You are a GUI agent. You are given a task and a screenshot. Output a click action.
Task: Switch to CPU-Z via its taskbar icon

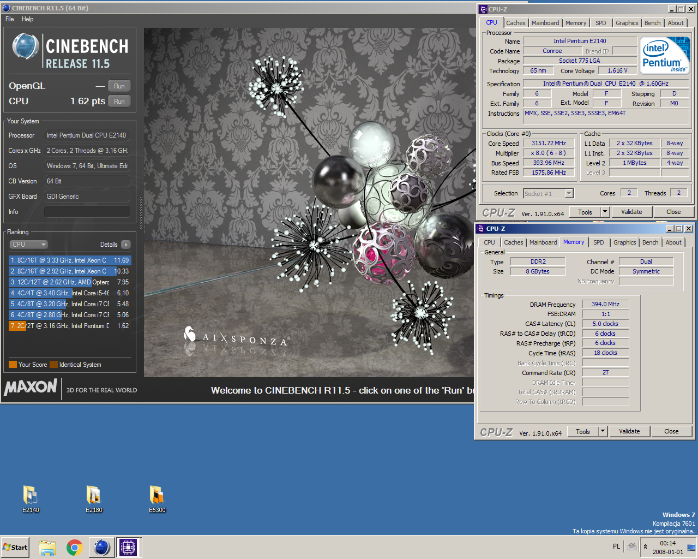pyautogui.click(x=129, y=548)
